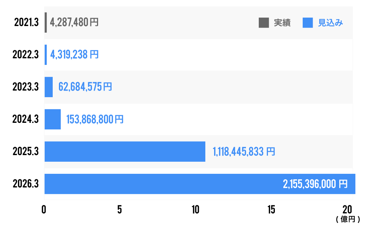The height and width of the screenshot is (231, 366).
Task: Click the gray 2021.3 bar
Action: [46, 22]
